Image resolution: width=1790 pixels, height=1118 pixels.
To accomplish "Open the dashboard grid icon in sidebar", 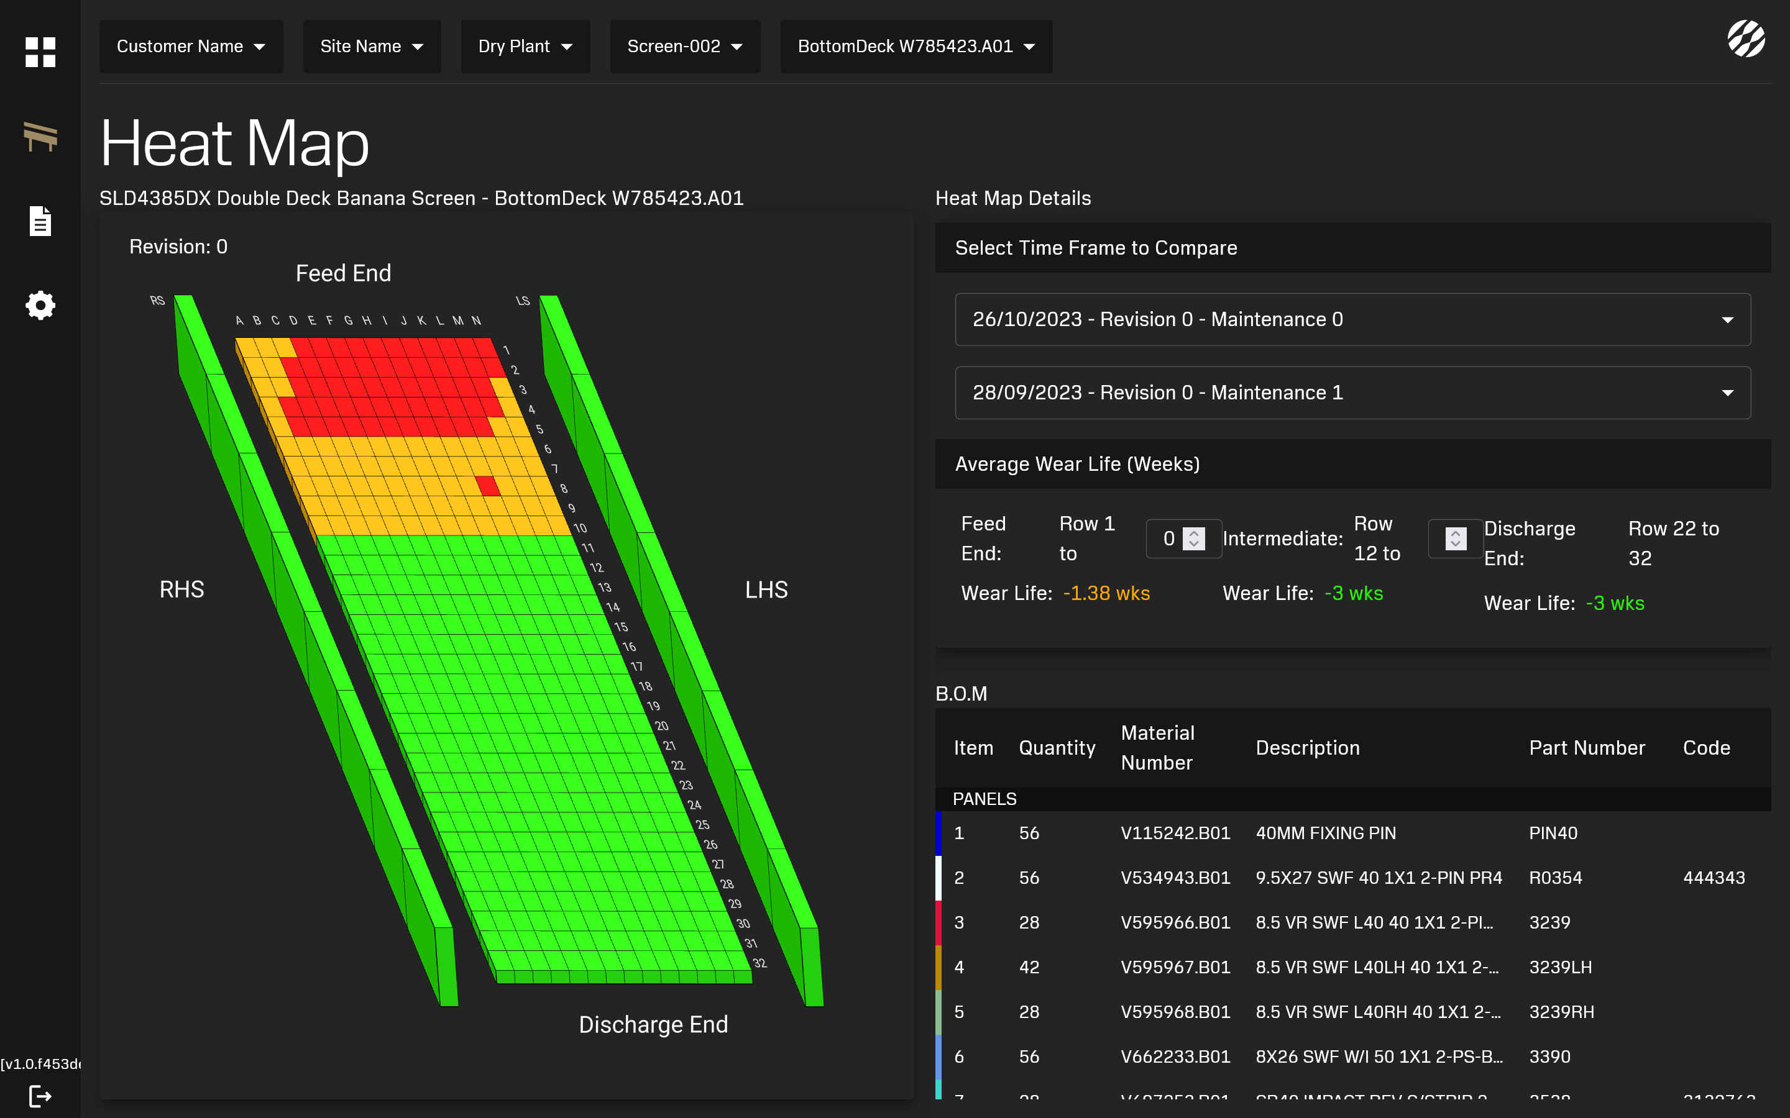I will click(x=40, y=53).
